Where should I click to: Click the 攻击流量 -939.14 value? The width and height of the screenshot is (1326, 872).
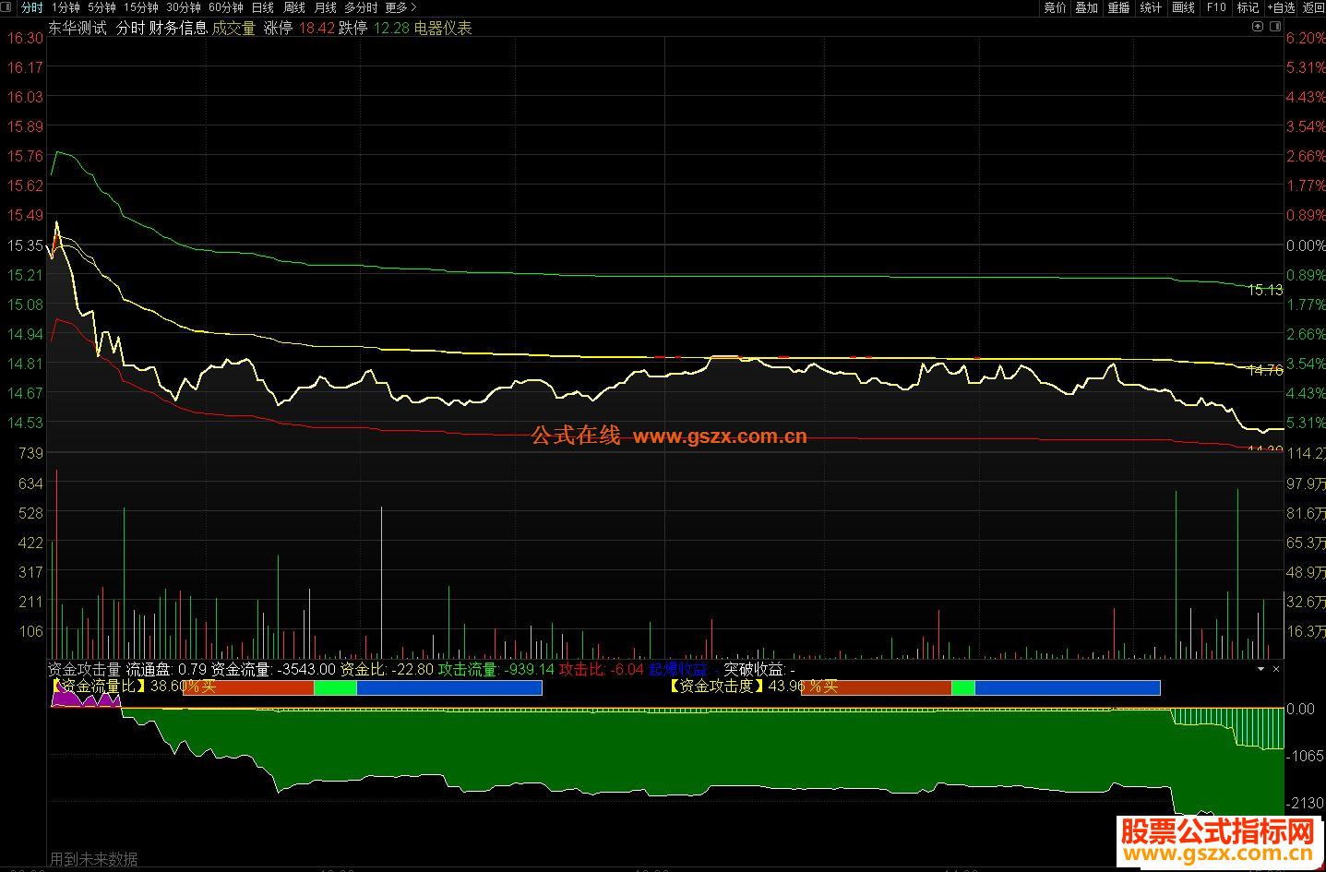point(496,669)
